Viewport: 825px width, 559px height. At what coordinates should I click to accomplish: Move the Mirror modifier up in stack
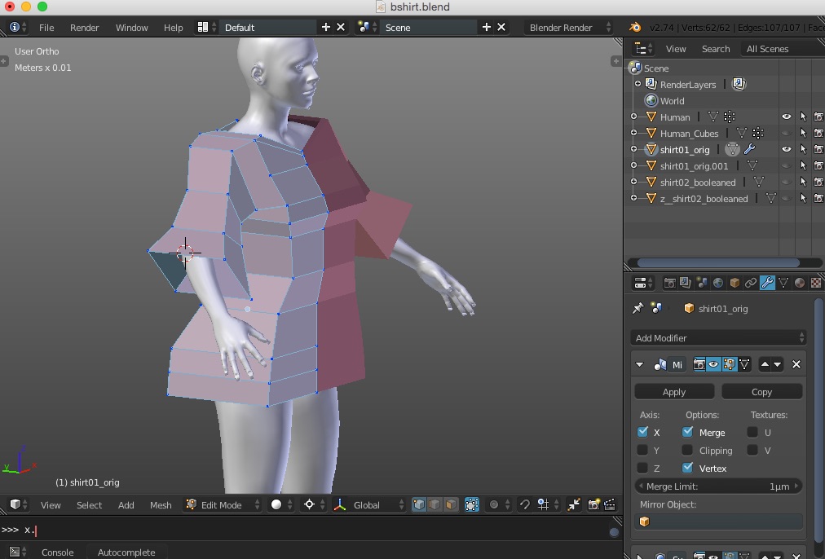pyautogui.click(x=765, y=364)
